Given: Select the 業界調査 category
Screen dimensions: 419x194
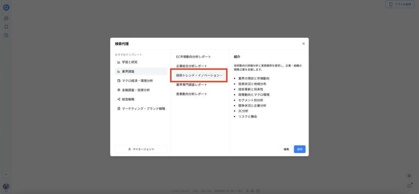Looking at the screenshot, I should coord(141,71).
